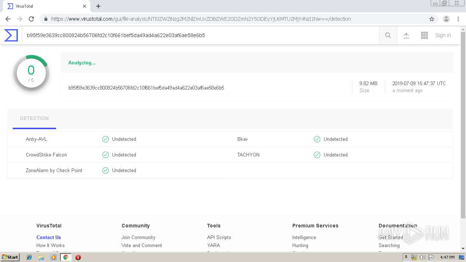Screen dimensions: 466x262
Task: Click the scrollbar down arrow
Action: coord(463,249)
